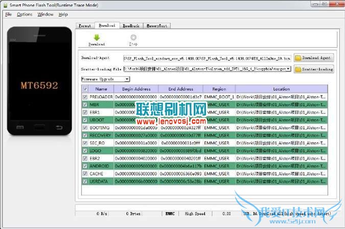Screen dimensions: 345x229
Task: Click the grey Stop icon
Action: pyautogui.click(x=133, y=37)
